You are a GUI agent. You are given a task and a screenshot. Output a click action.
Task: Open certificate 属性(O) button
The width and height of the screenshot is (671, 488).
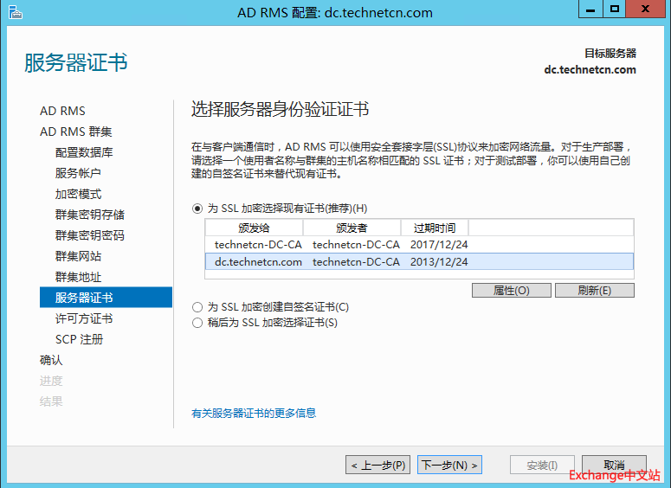511,291
